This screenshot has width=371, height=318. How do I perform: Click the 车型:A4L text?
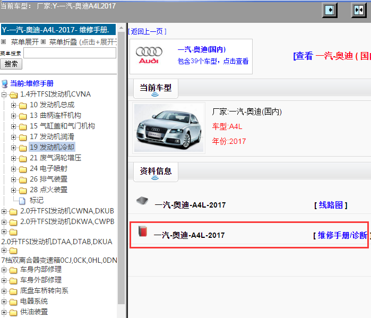227,126
